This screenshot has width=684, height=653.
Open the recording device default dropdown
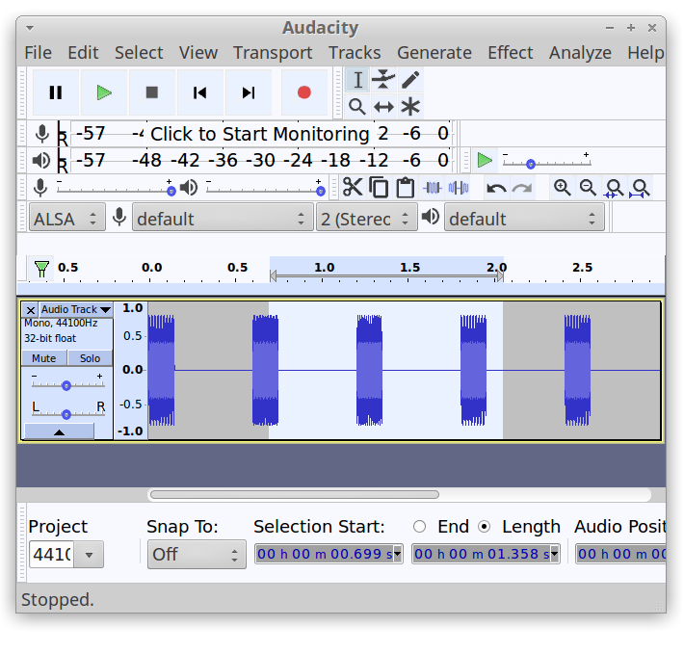pos(223,218)
